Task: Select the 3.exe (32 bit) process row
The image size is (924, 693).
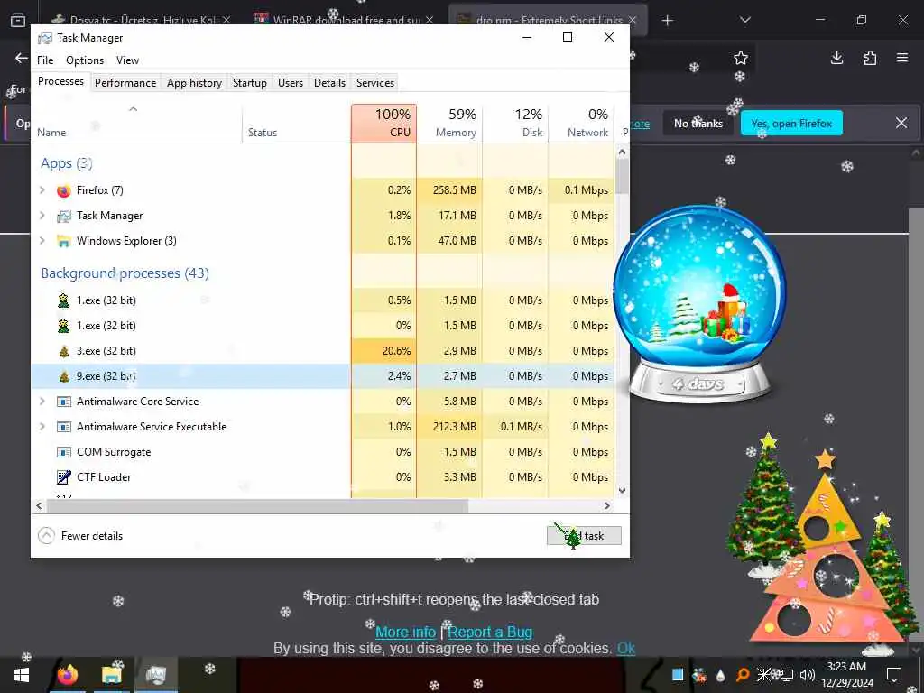Action: coord(323,351)
